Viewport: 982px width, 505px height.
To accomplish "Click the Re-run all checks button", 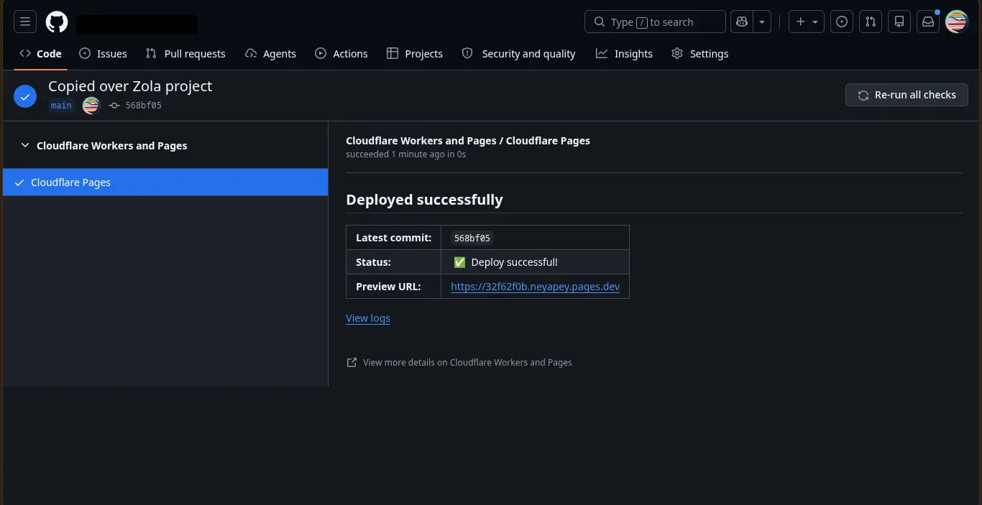I will (907, 95).
